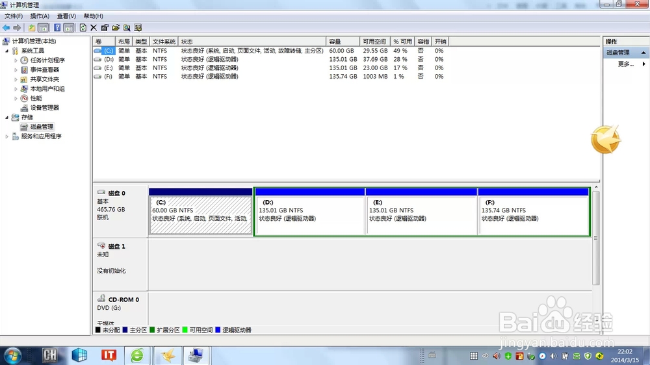
Task: Open 更多... submenu in actions pane
Action: click(x=625, y=64)
